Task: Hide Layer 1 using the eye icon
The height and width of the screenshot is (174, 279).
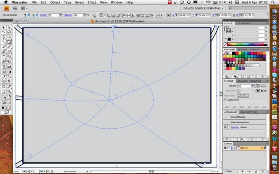Action: tap(226, 148)
